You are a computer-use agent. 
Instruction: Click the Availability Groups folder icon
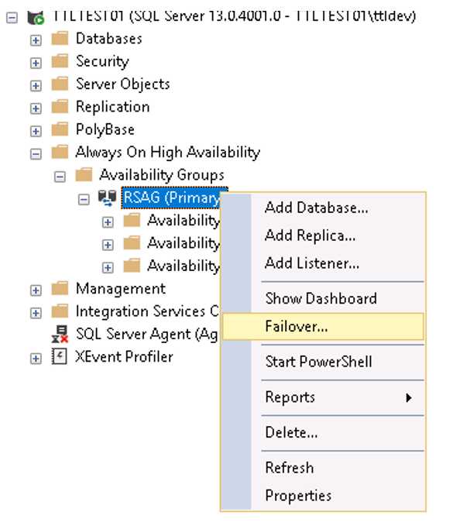84,174
